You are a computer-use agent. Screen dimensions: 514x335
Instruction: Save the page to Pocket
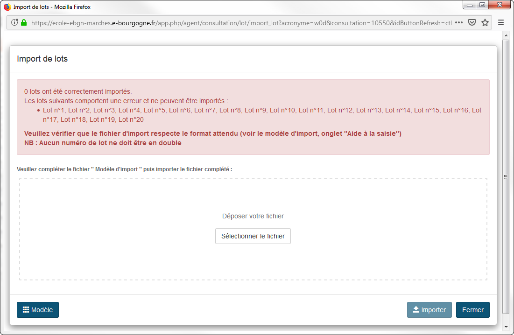[472, 22]
